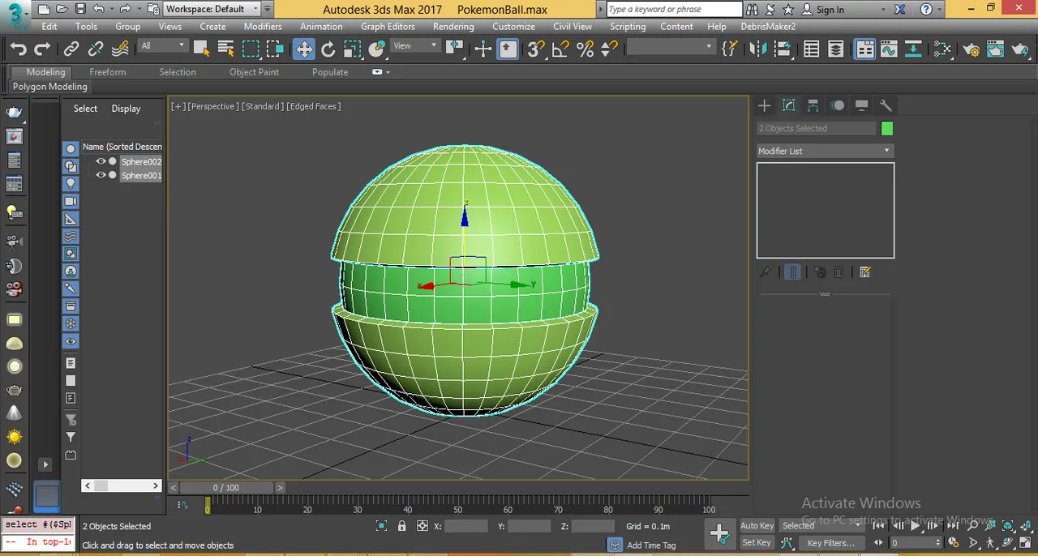Open Key Filters... dialog

(x=830, y=542)
